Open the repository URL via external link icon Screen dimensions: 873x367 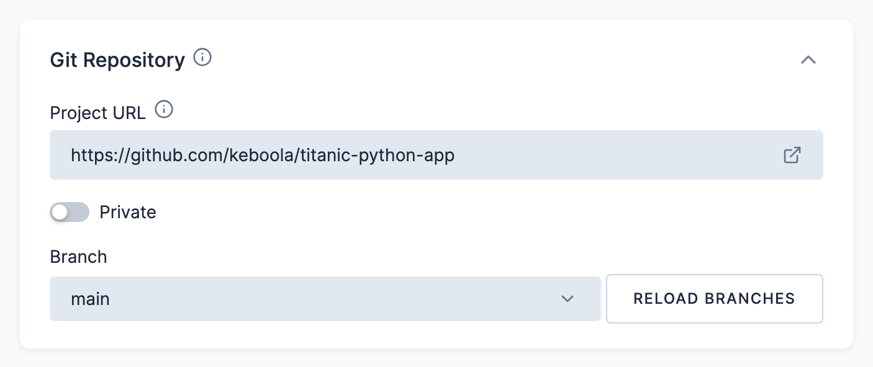point(792,155)
